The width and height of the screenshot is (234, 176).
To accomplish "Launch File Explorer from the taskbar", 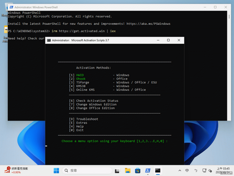I will click(128, 171).
